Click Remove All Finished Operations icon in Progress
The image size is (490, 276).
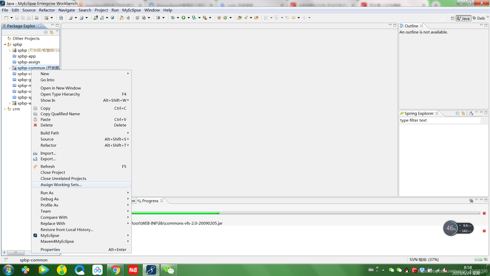(471, 201)
